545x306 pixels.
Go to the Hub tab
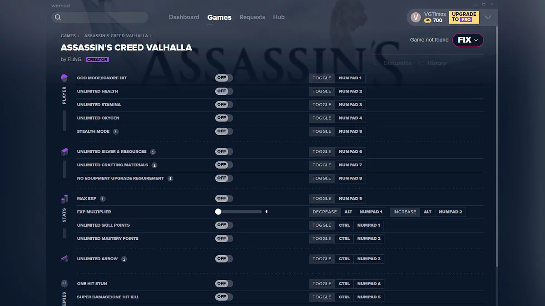279,17
